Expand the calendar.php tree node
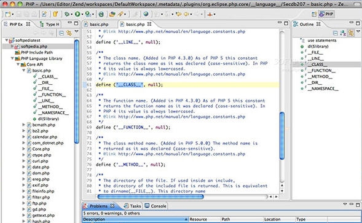 [x=23, y=136]
